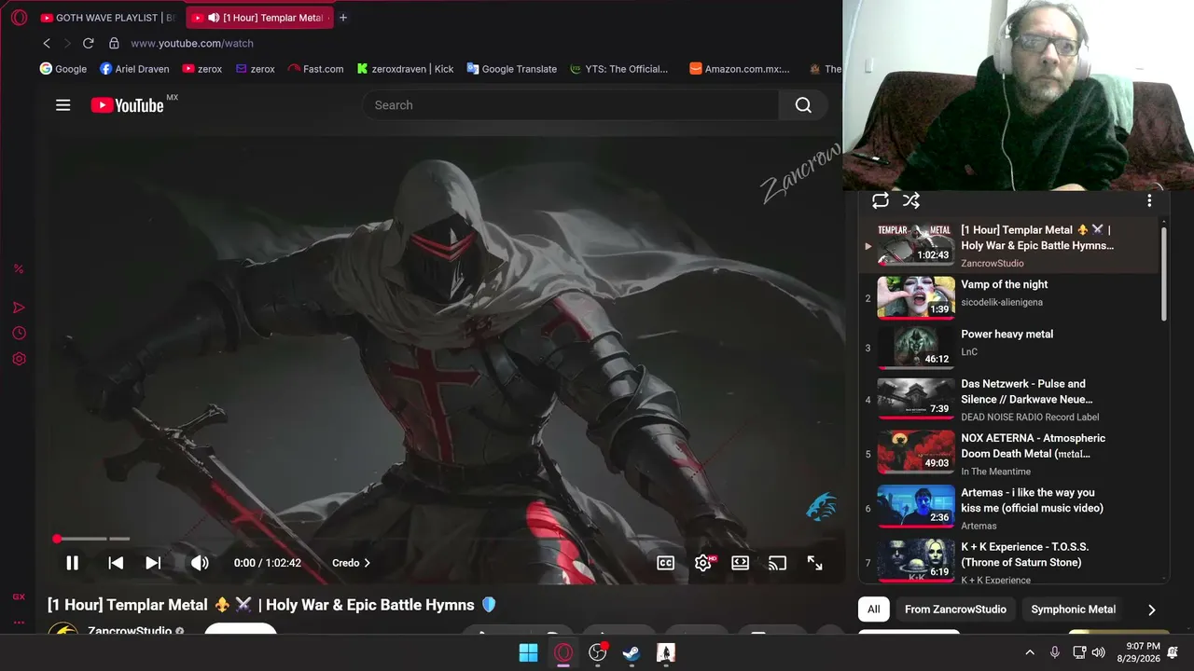Viewport: 1194px width, 671px height.
Task: Reload the YouTube page
Action: click(x=89, y=43)
